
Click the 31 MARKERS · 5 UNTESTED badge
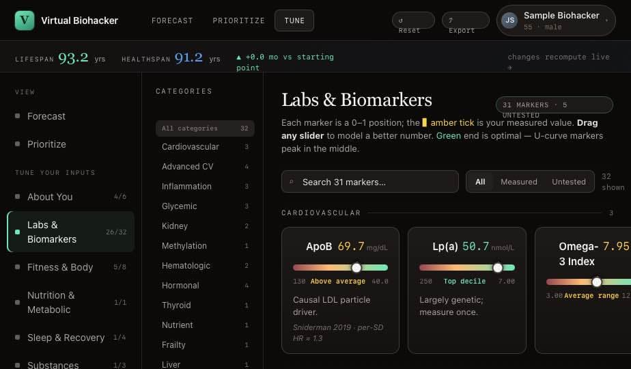tap(554, 105)
